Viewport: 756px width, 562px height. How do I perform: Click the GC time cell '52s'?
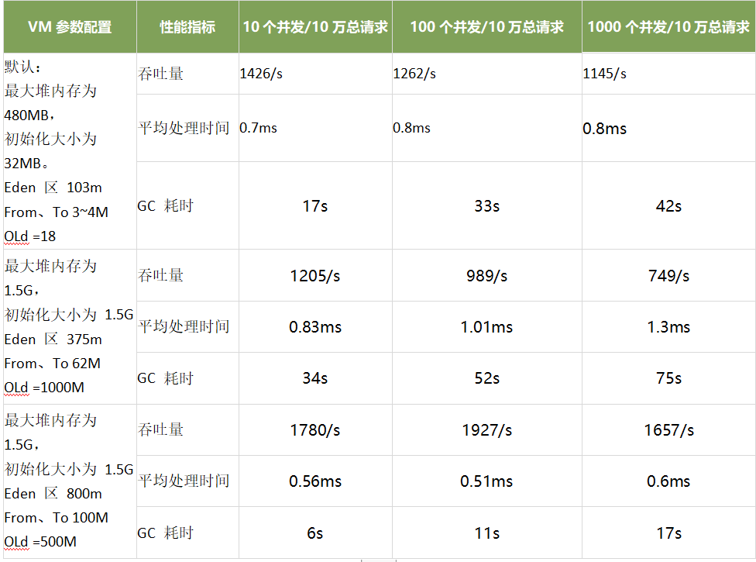[487, 378]
